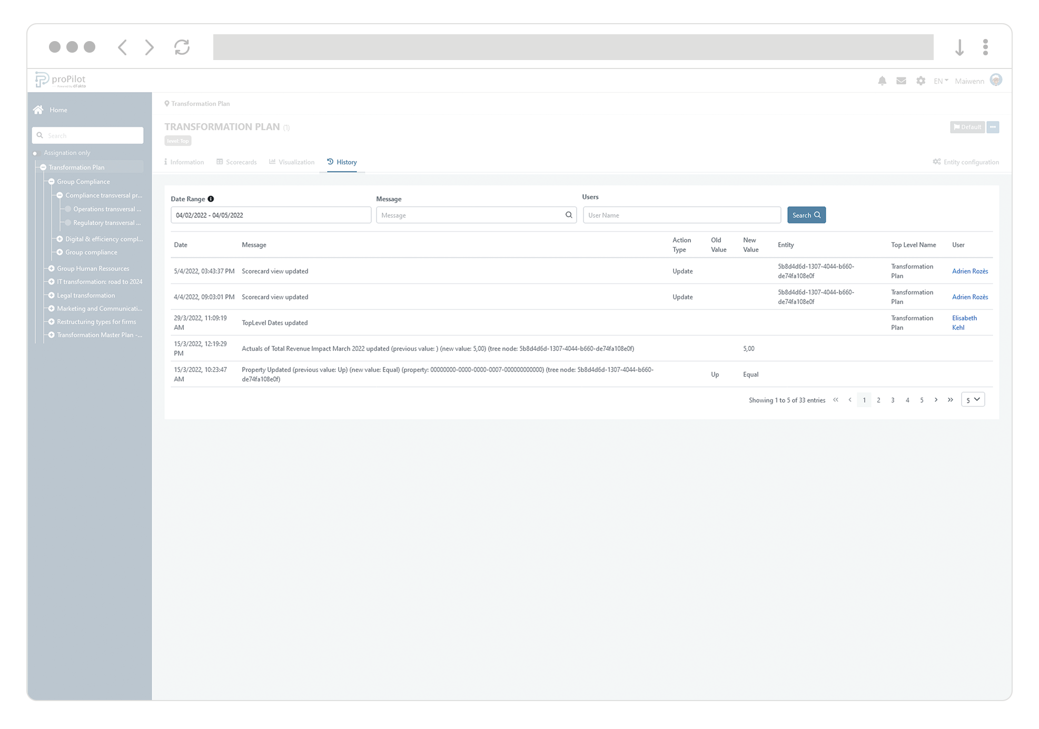The height and width of the screenshot is (729, 1039).
Task: Expand the Legal transformation node
Action: (52, 295)
